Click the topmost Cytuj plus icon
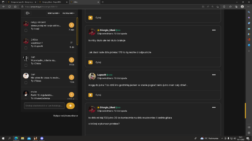252x141 pixels. [x=90, y=18]
